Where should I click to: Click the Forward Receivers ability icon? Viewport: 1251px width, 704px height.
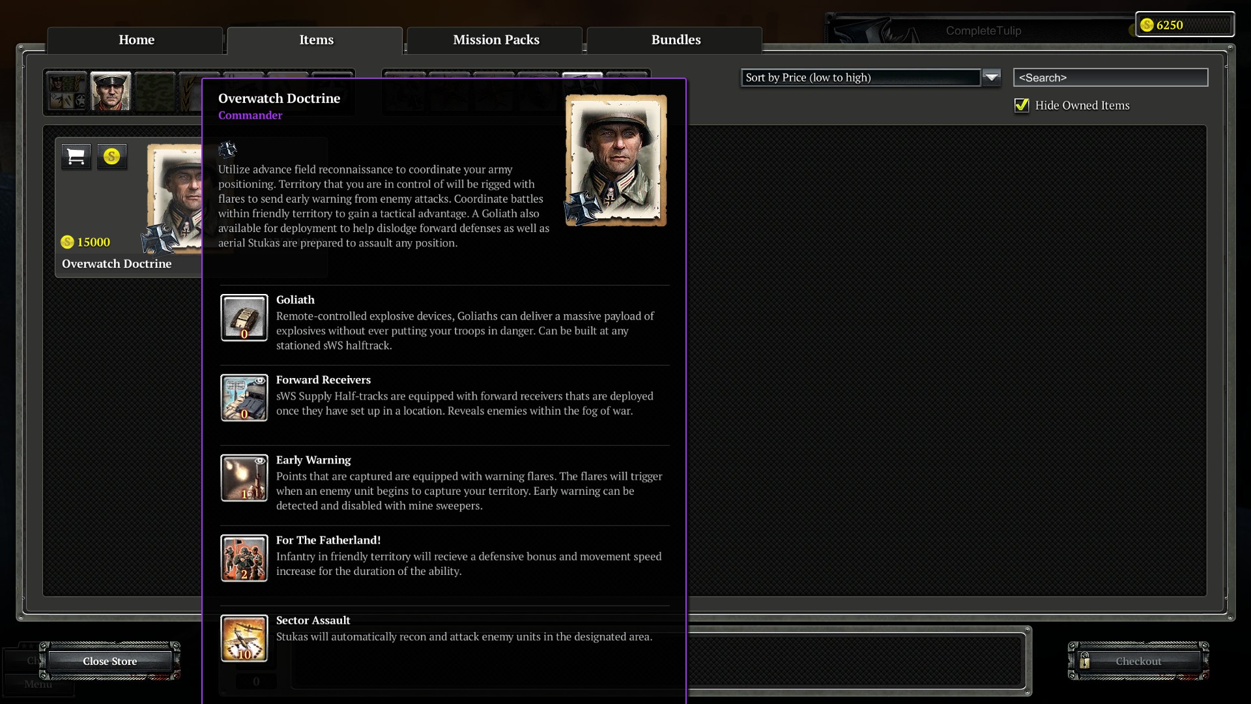tap(244, 398)
